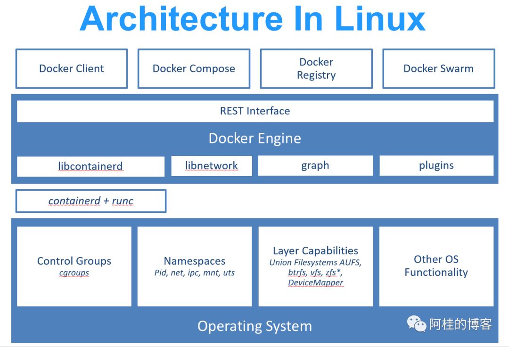The height and width of the screenshot is (347, 509).
Task: Click the cgroups italic text
Action: 74,273
